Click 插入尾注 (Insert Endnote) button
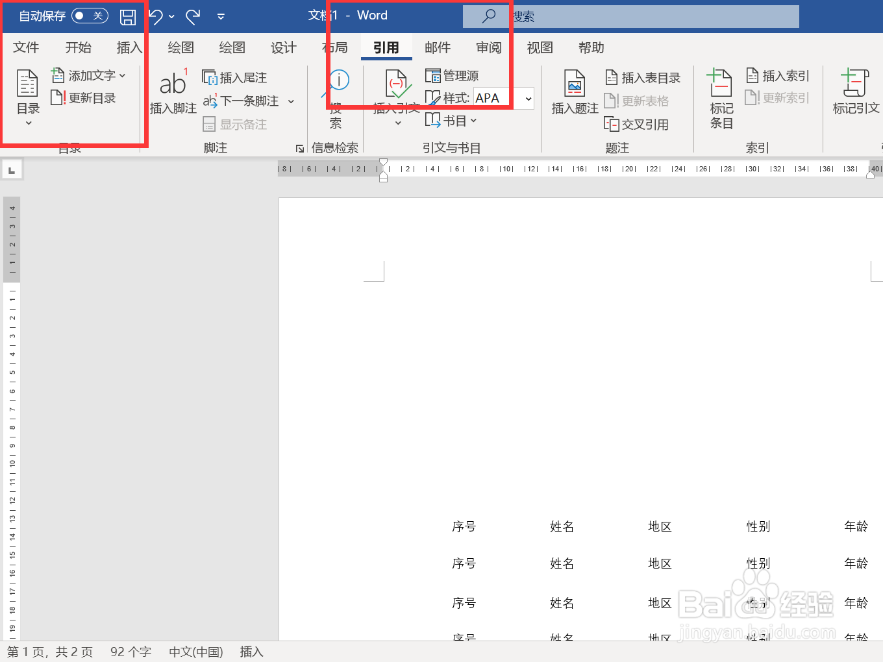 235,77
